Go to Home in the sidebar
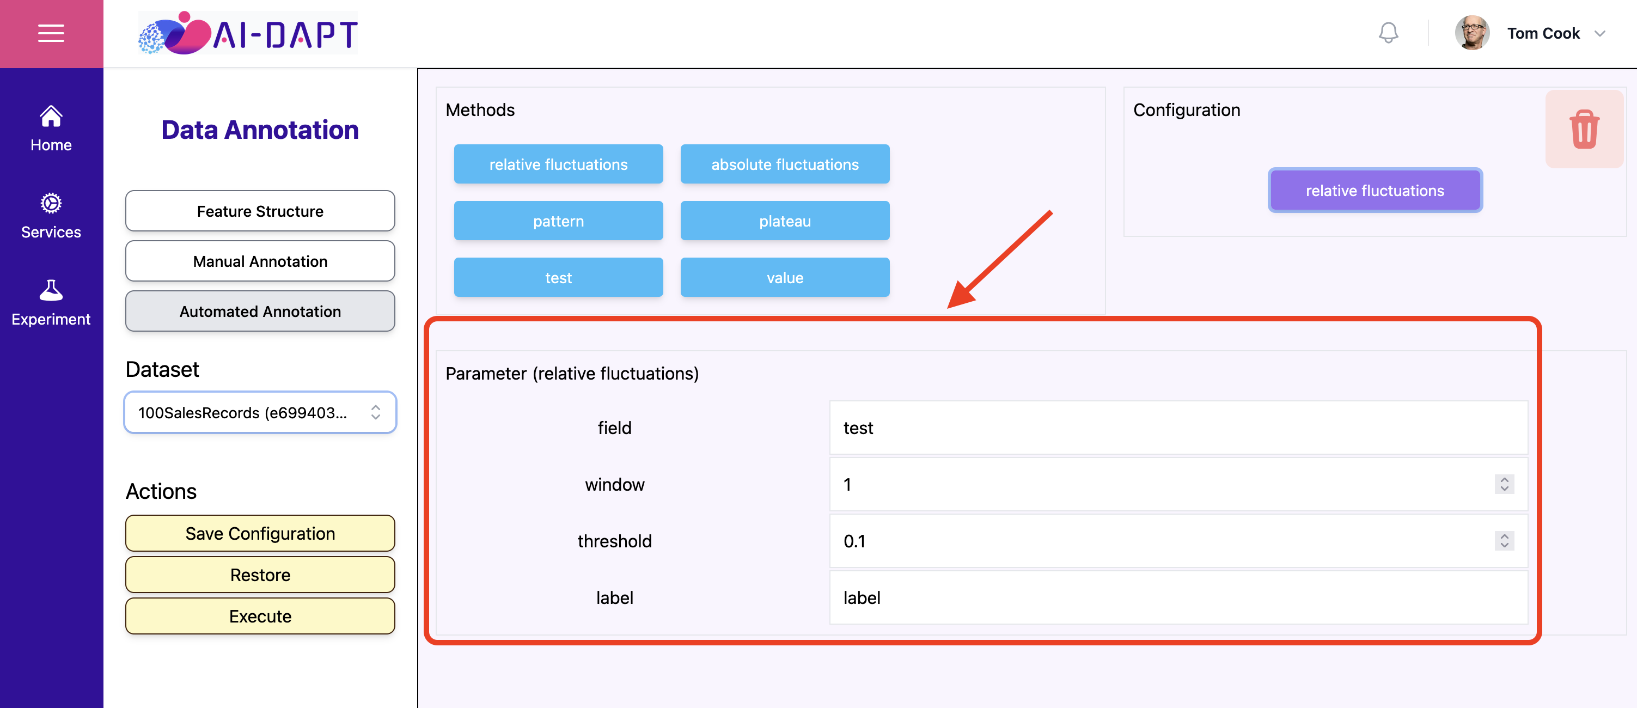This screenshot has height=708, width=1637. [x=51, y=129]
